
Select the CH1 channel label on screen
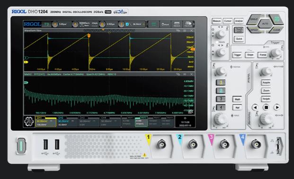tap(45, 121)
